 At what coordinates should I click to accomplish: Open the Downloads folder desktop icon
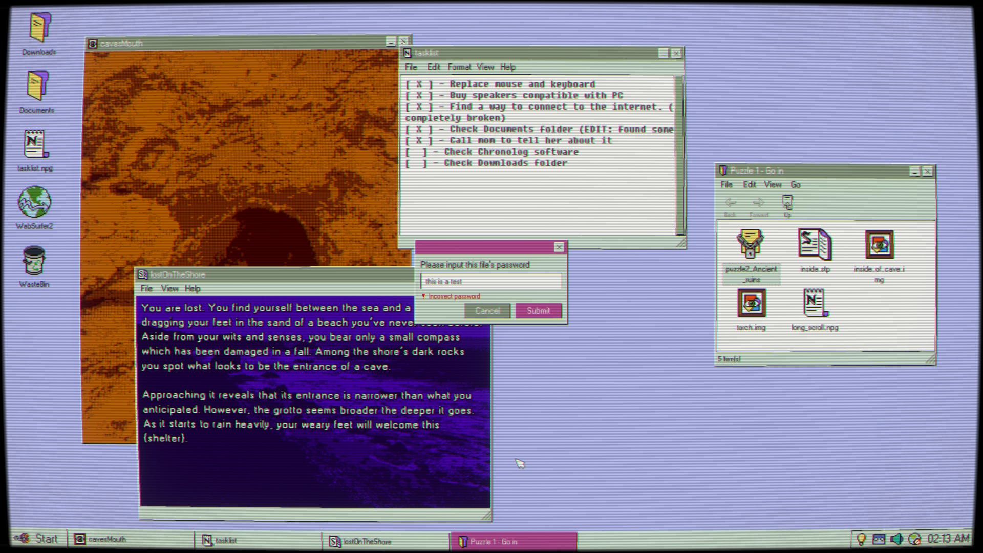(x=39, y=28)
